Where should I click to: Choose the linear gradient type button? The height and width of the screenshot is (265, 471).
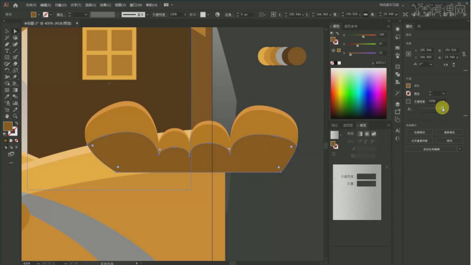point(359,134)
